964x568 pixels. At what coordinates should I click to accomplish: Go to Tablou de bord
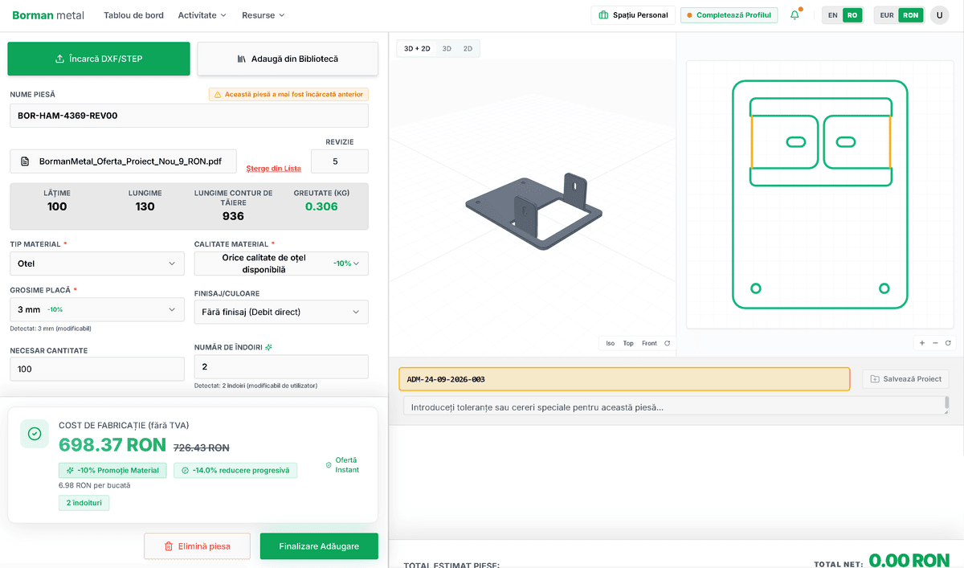tap(134, 15)
